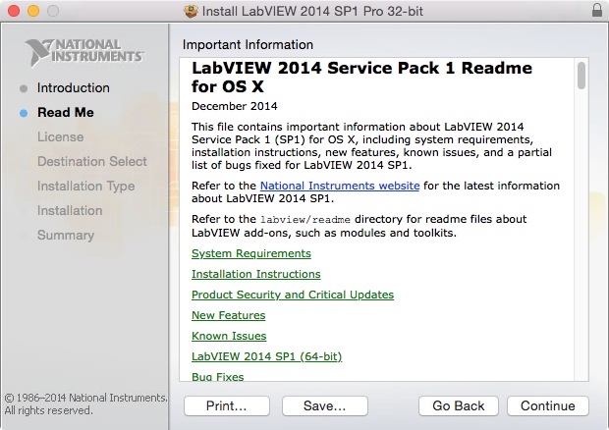Click the Important Information heading
609x430 pixels.
point(248,44)
